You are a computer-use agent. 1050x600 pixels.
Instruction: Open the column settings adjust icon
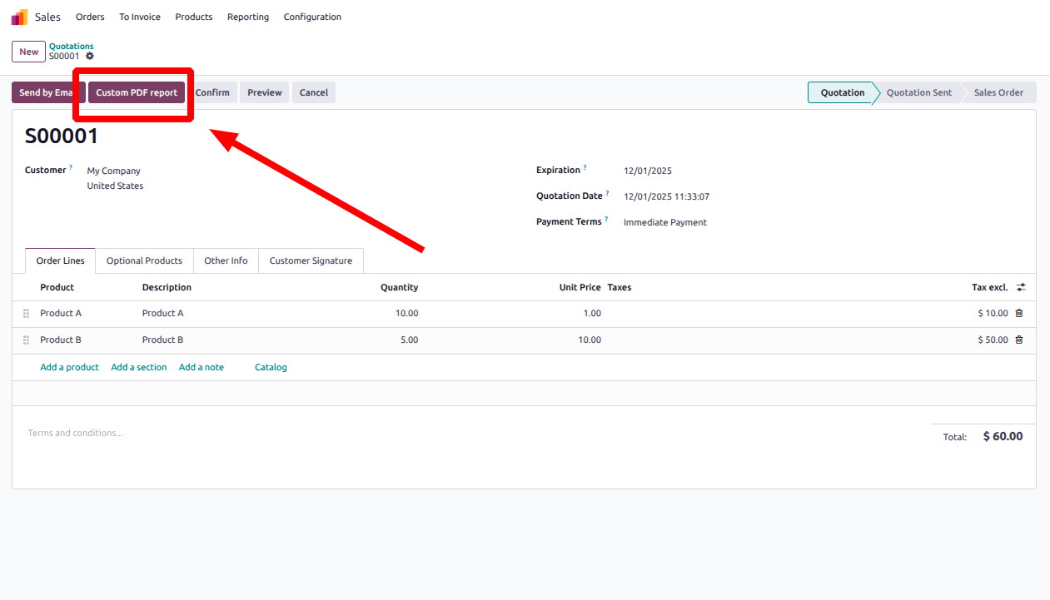click(x=1021, y=287)
